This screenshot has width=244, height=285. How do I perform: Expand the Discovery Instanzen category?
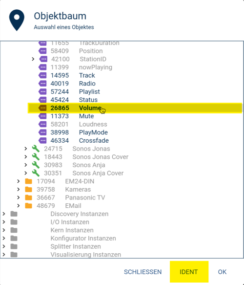tap(4, 214)
